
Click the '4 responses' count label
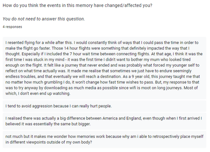pyautogui.click(x=12, y=27)
